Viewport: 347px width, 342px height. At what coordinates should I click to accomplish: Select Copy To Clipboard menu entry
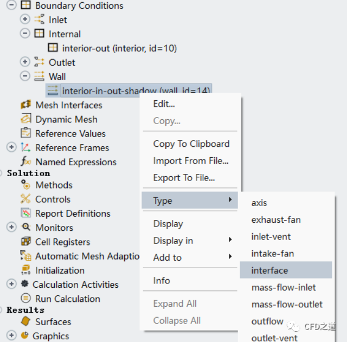191,144
